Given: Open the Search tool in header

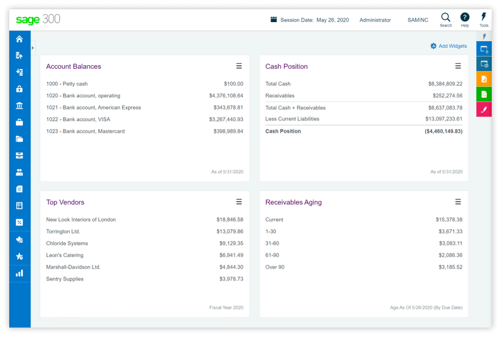Looking at the screenshot, I should tap(446, 19).
